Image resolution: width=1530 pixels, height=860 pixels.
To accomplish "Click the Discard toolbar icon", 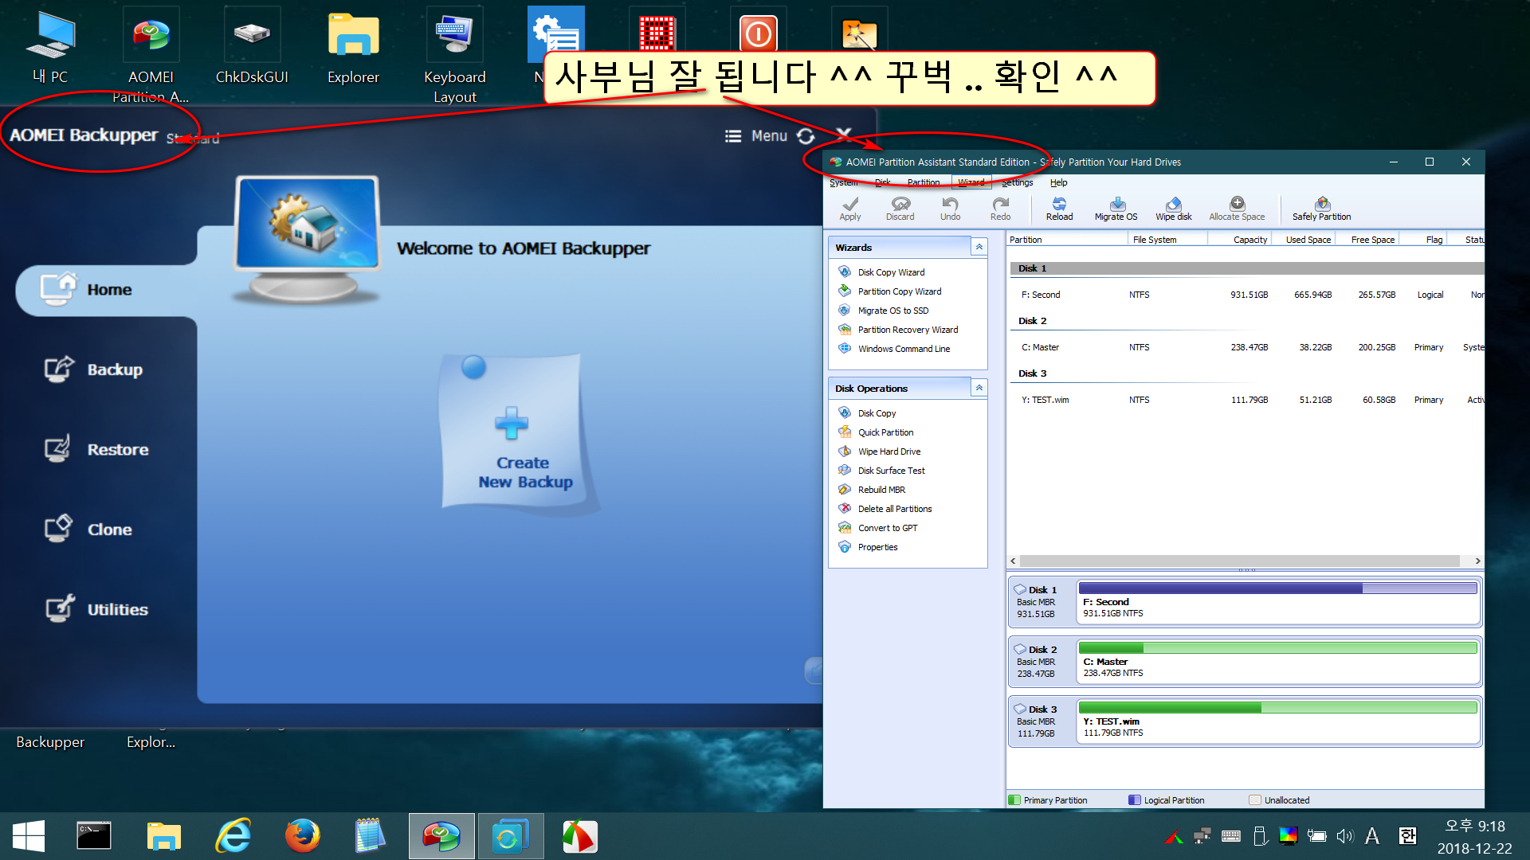I will pos(900,209).
